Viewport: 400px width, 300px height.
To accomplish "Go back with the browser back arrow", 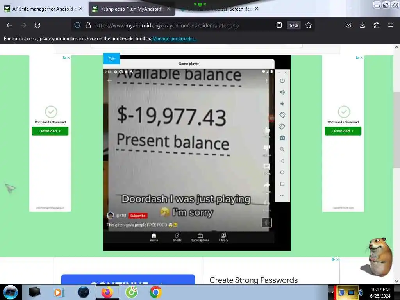I will 9,25.
